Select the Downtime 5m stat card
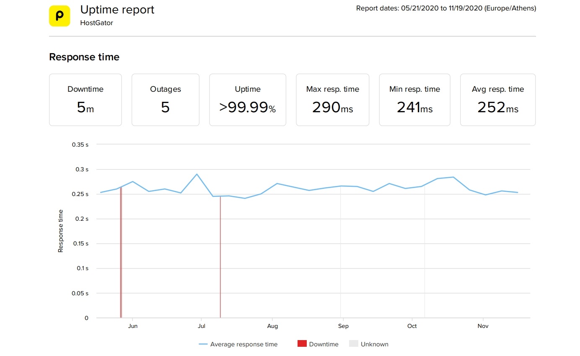The image size is (580, 356). (x=85, y=100)
